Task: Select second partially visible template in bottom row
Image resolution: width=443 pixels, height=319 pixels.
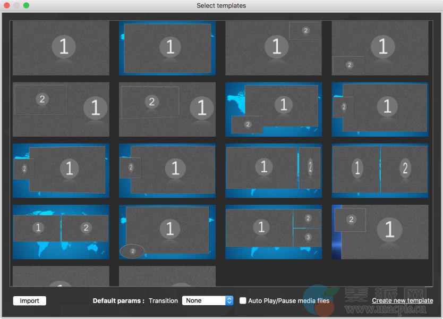Action: pos(167,276)
